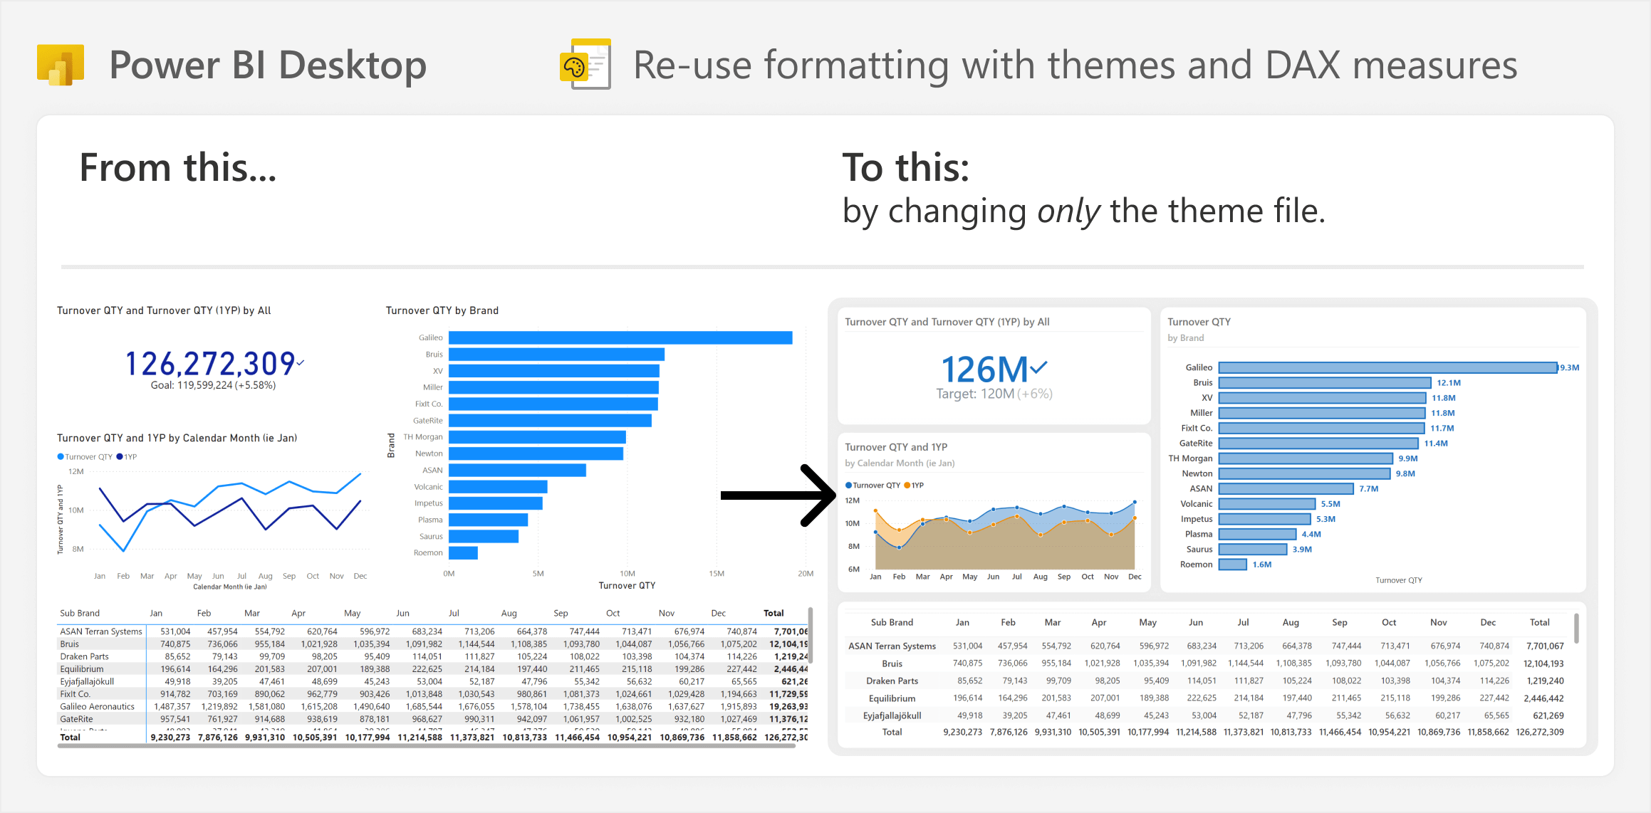Sort by Sub Brand header in left table
Image resolution: width=1651 pixels, height=813 pixels.
(x=80, y=613)
